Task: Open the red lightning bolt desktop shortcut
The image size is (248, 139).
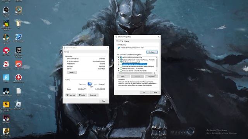Action: 19,78
